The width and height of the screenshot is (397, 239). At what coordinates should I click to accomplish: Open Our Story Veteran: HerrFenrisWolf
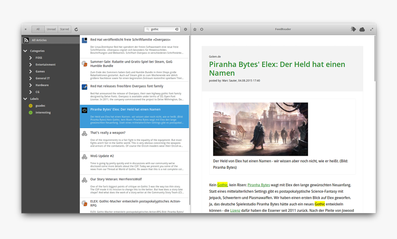tap(134, 186)
